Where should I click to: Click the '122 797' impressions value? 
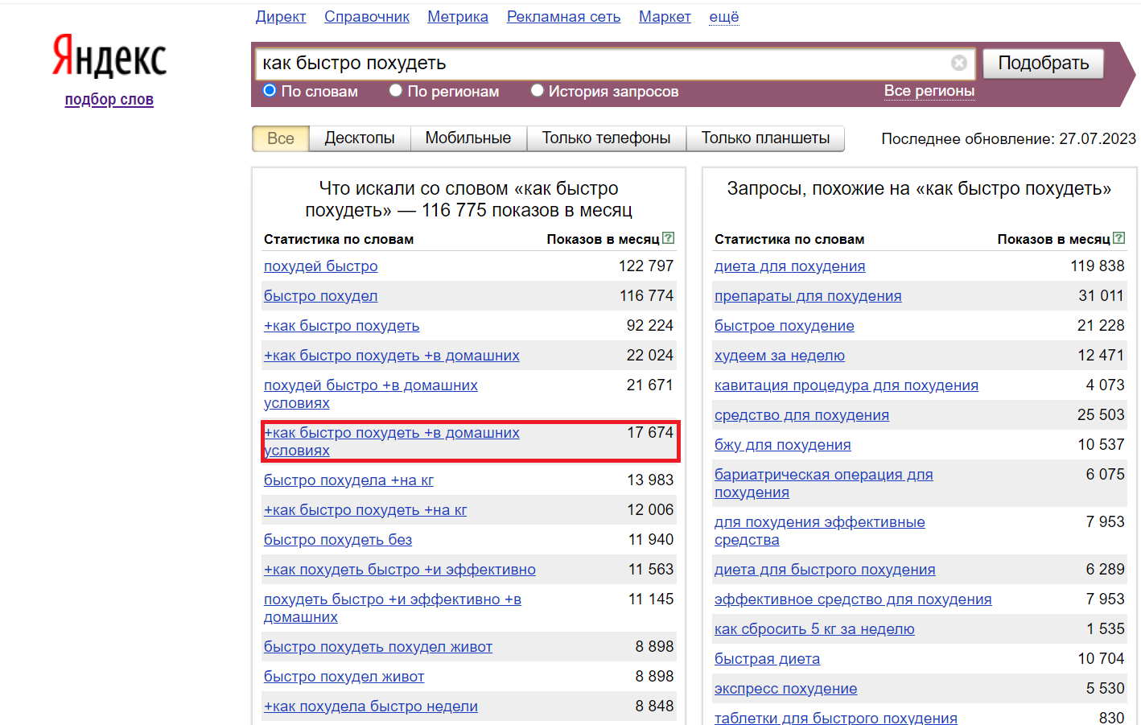tap(646, 266)
